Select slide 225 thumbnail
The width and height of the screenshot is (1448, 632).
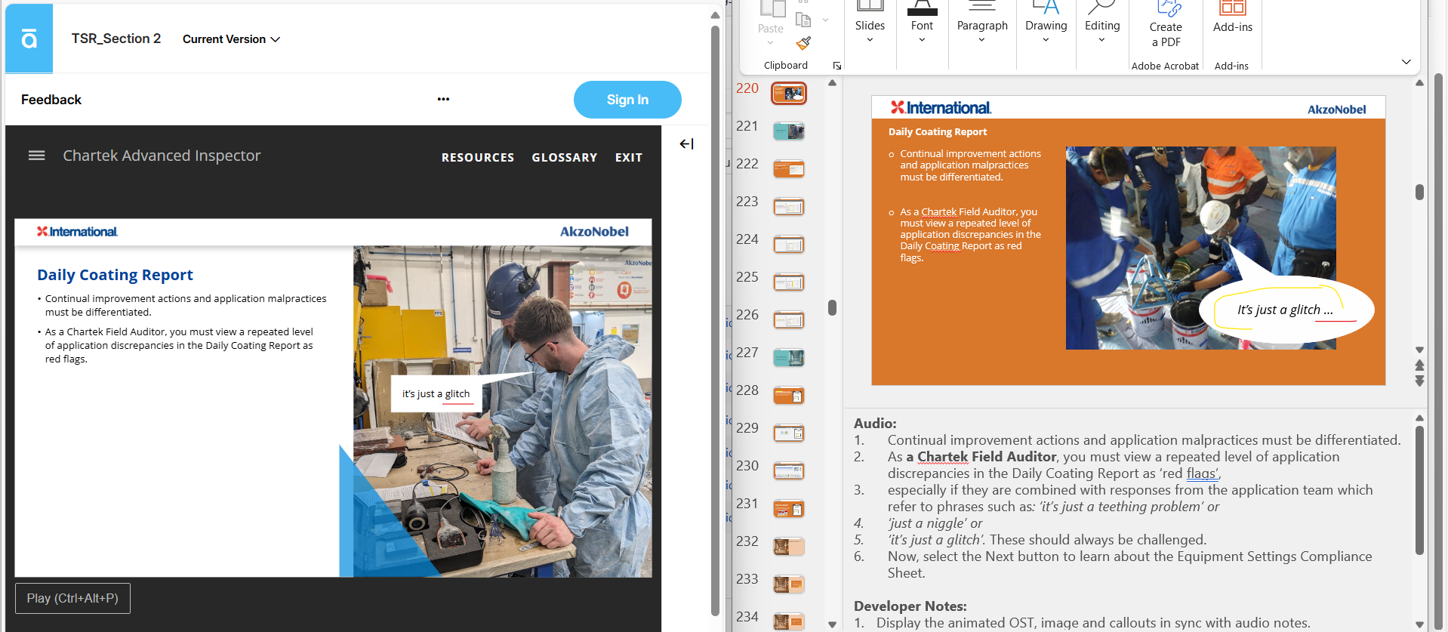[x=788, y=282]
